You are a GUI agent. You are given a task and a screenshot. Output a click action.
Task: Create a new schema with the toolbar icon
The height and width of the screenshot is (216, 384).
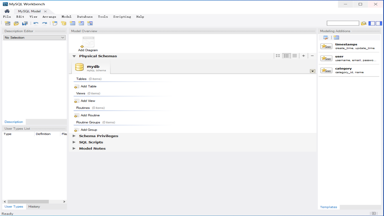point(64,23)
